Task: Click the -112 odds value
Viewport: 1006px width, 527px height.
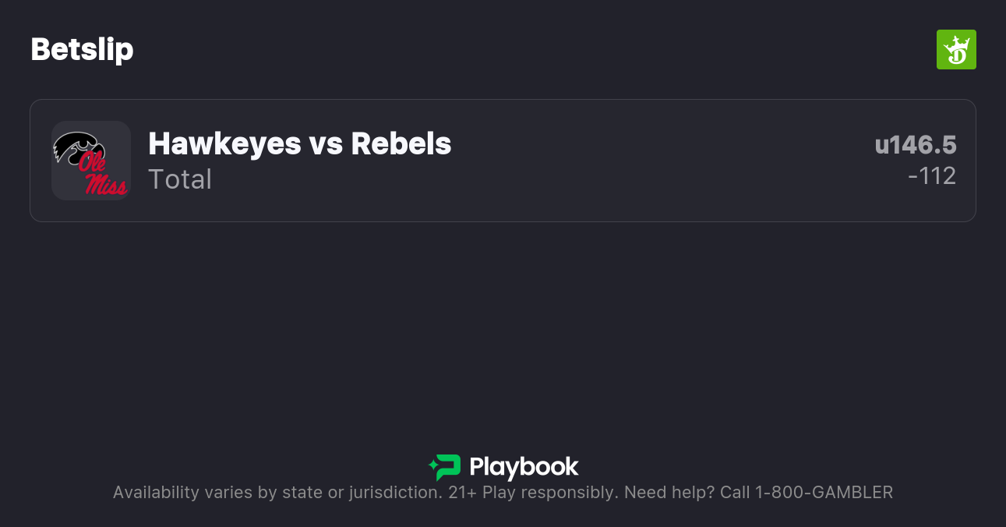Action: [x=932, y=176]
